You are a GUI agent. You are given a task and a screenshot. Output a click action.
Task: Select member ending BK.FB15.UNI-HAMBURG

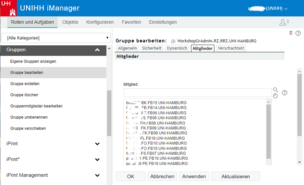(156, 103)
